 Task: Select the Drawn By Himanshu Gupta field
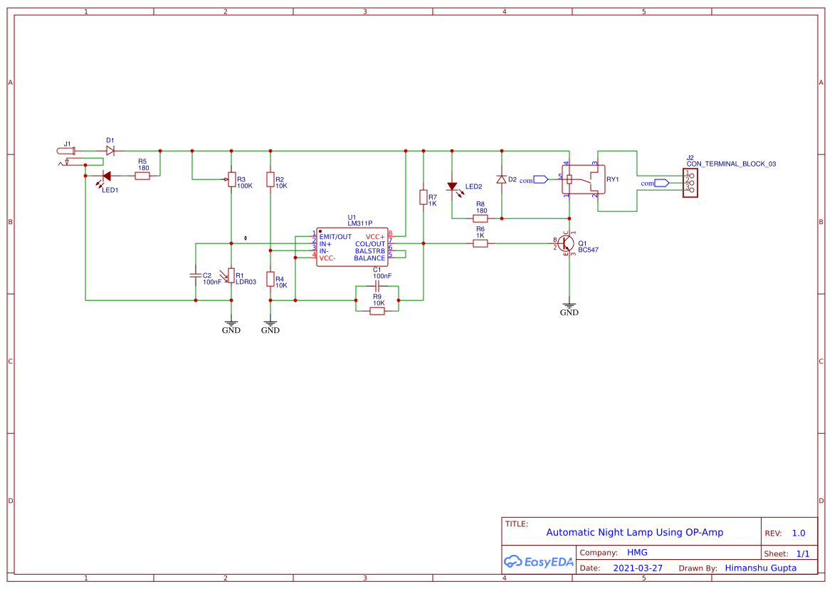pos(737,568)
